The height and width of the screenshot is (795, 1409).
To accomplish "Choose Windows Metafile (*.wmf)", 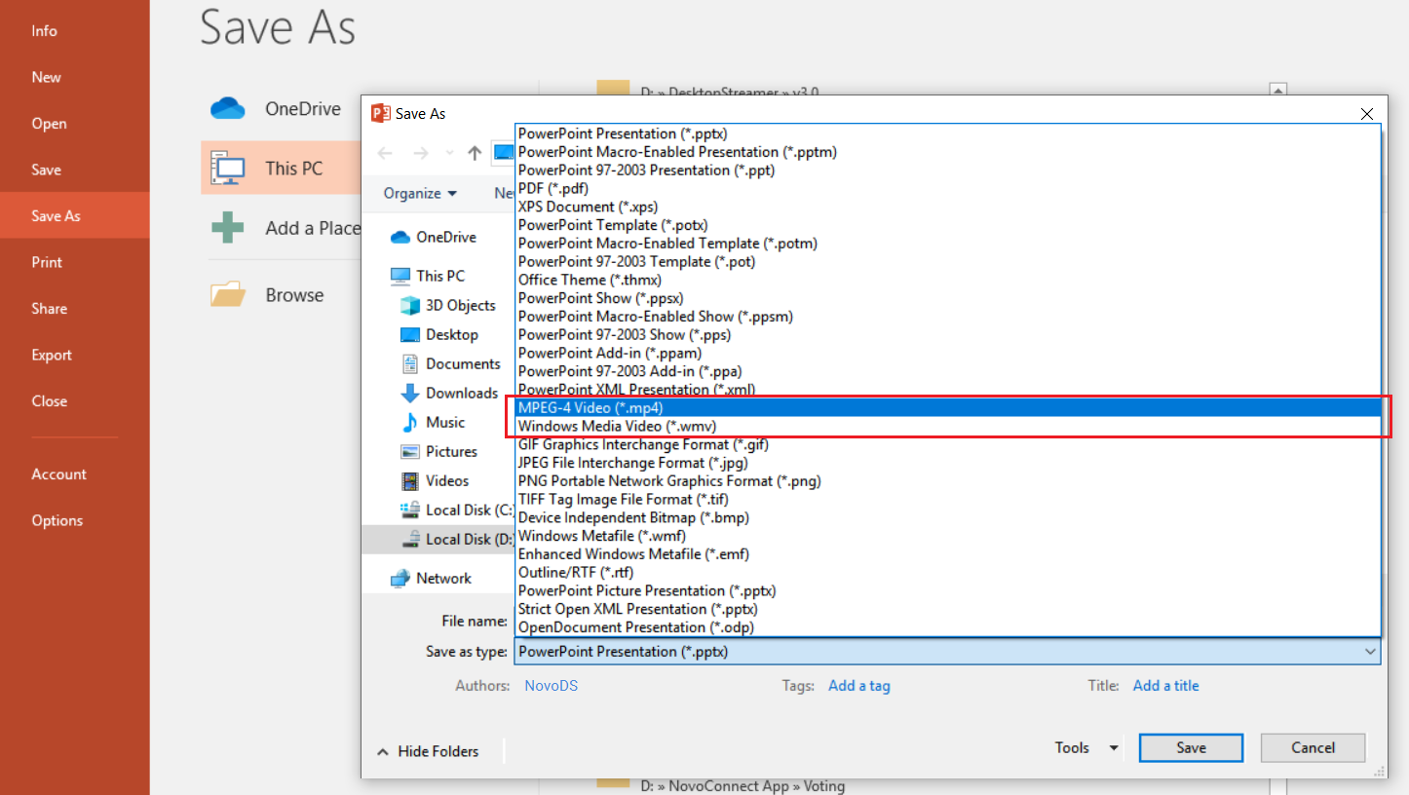I will tap(948, 536).
